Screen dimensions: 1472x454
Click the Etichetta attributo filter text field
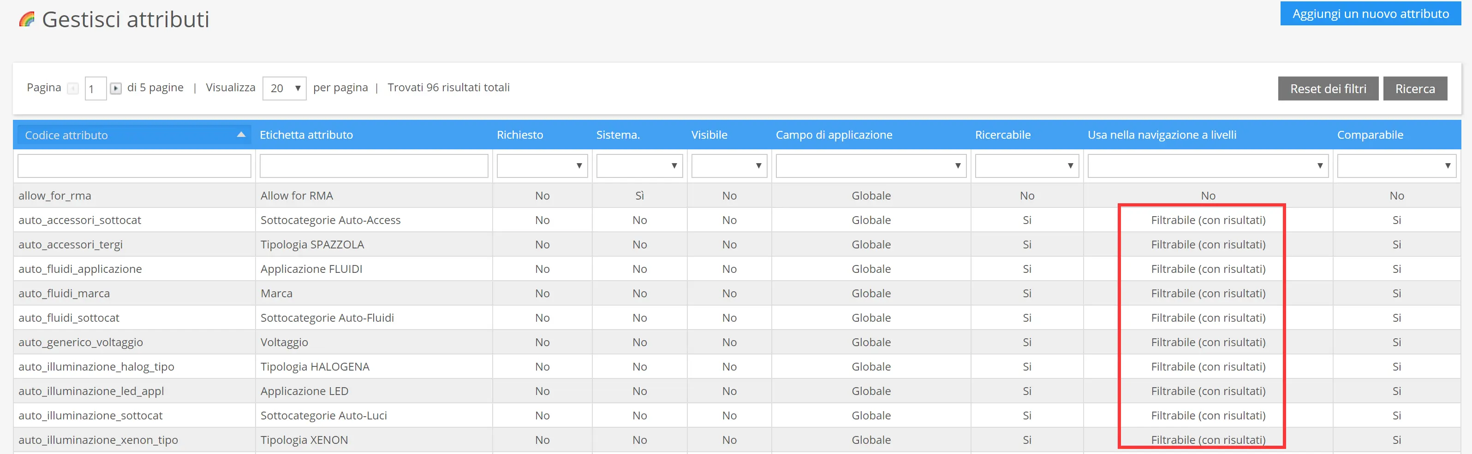click(374, 165)
